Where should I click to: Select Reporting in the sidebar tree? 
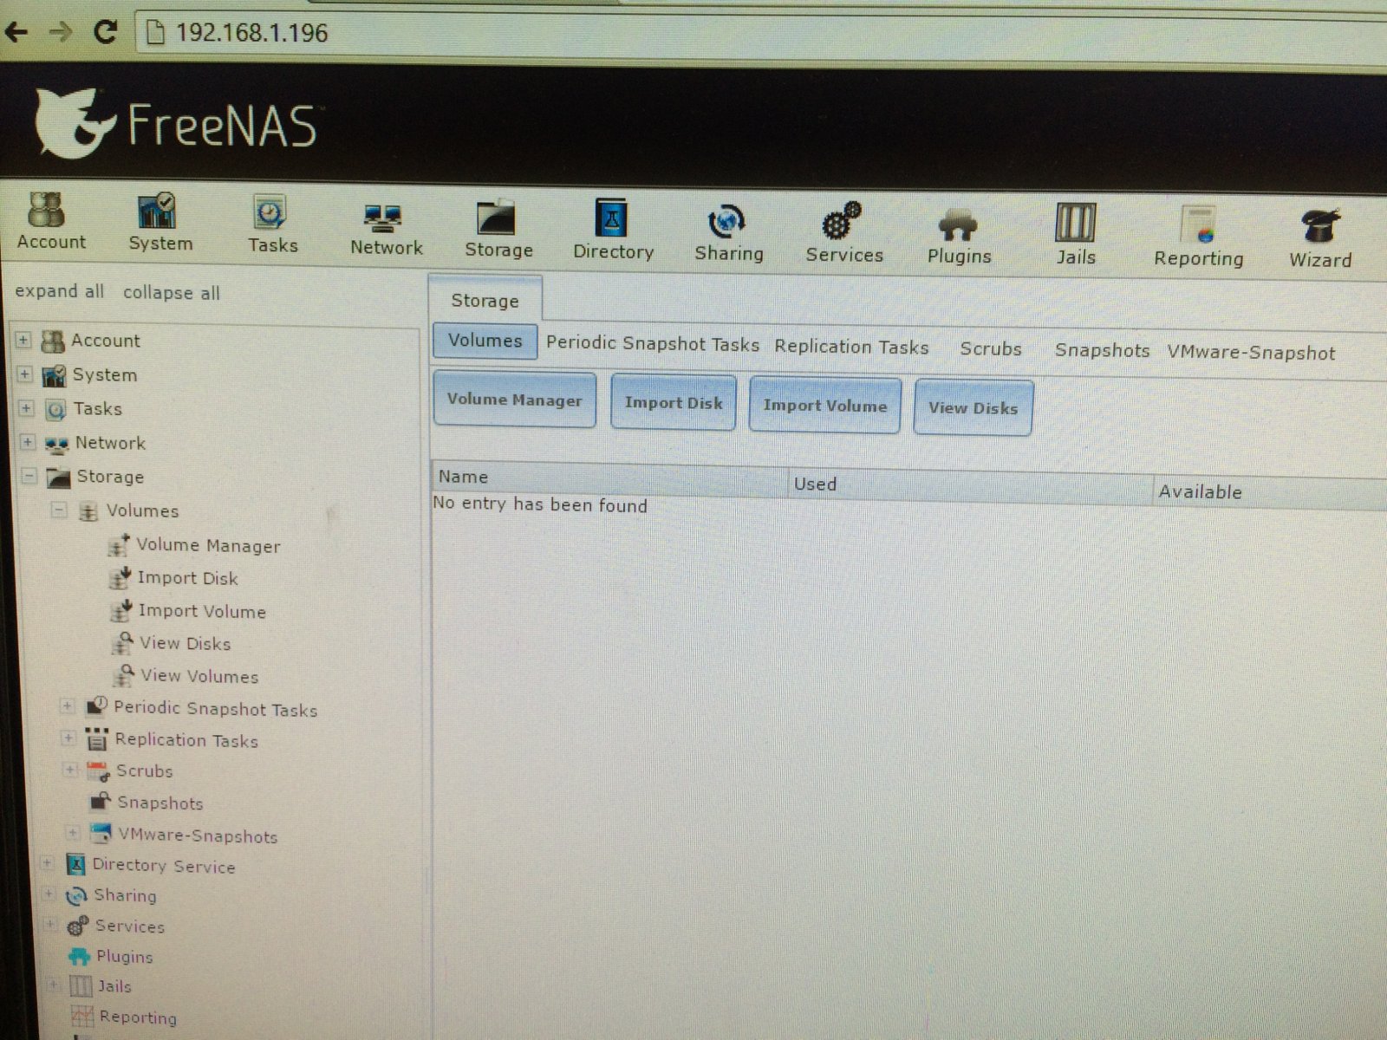pos(138,1017)
